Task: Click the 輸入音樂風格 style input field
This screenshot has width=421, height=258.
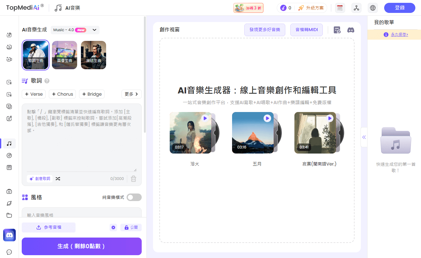Action: coord(82,212)
